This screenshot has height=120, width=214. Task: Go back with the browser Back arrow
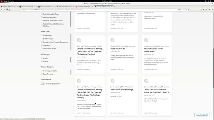tap(2, 10)
